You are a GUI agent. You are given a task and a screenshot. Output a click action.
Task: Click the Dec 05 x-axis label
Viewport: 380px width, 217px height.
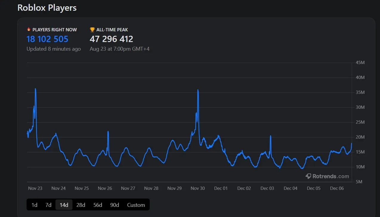tap(314, 188)
